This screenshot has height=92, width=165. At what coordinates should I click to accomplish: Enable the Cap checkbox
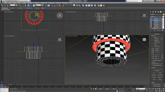pyautogui.click(x=160, y=39)
